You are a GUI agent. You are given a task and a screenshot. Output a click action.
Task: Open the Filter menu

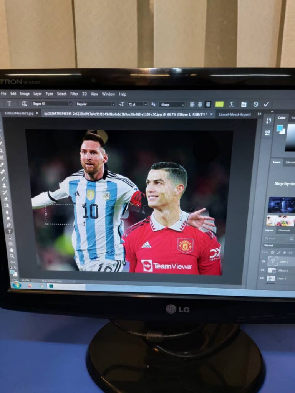(x=74, y=94)
